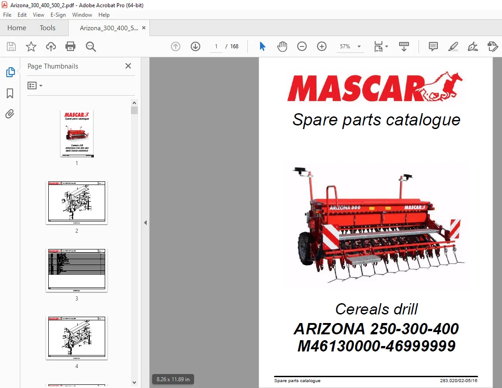Choose the Selection arrow tool

click(x=263, y=46)
